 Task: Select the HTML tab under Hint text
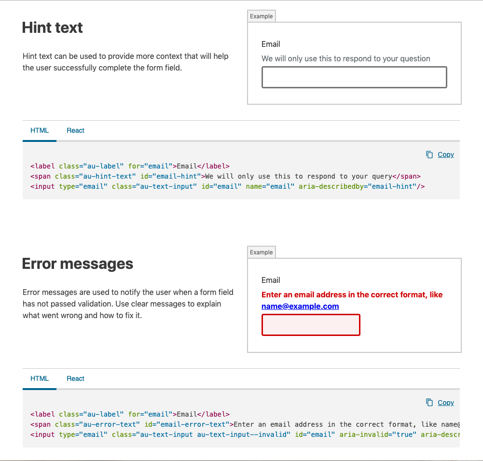pos(40,130)
